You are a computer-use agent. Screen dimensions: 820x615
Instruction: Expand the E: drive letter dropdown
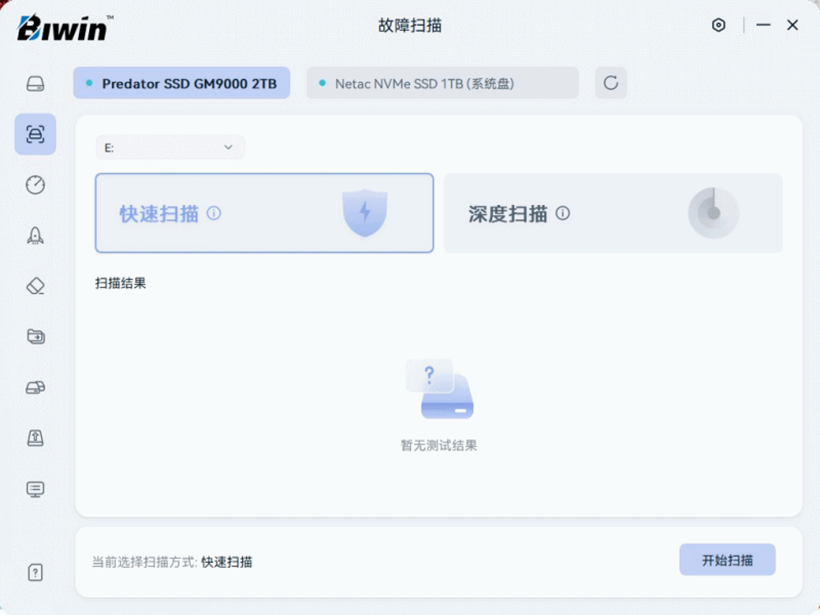170,148
